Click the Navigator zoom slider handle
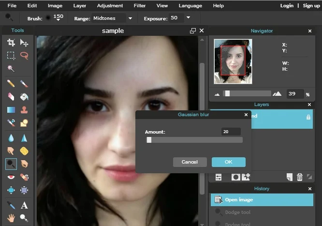Image resolution: width=322 pixels, height=226 pixels. tap(227, 93)
